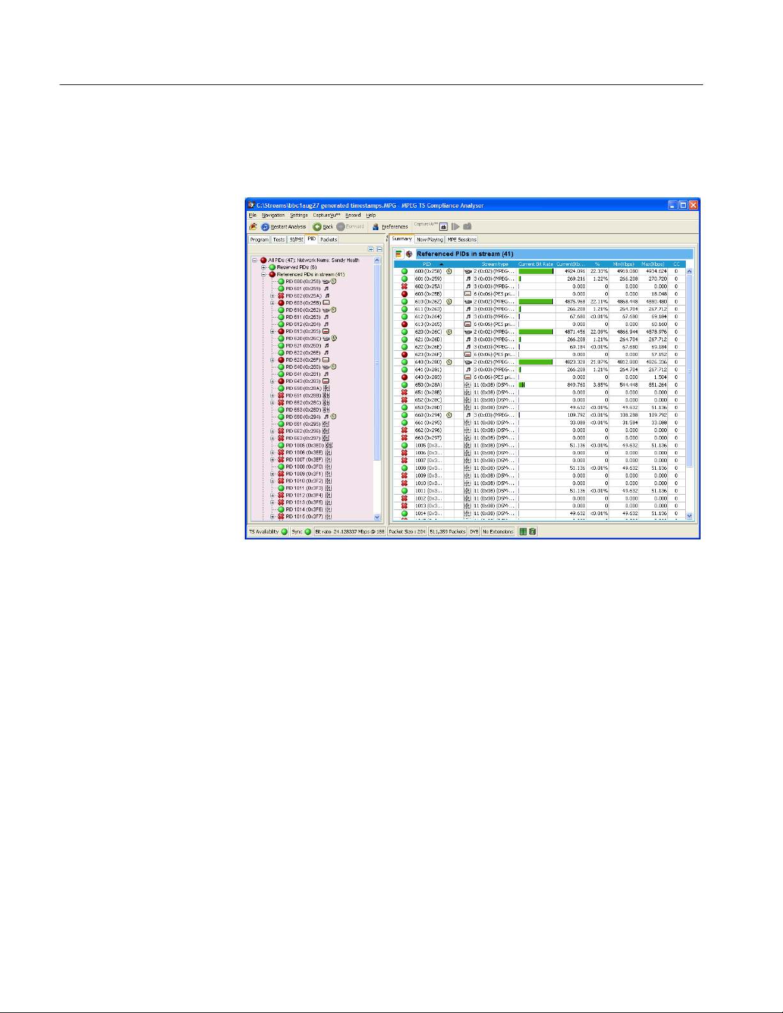Viewport: 783px width, 1013px height.
Task: Click the greyed Forward button
Action: coord(350,227)
